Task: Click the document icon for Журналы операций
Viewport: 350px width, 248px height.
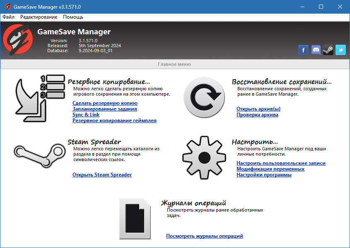Action: click(135, 219)
